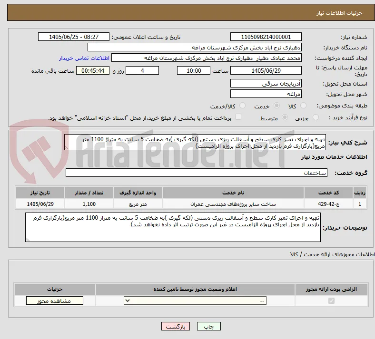Click the quantity cell 1,100
The image size is (375, 339).
[x=89, y=204]
